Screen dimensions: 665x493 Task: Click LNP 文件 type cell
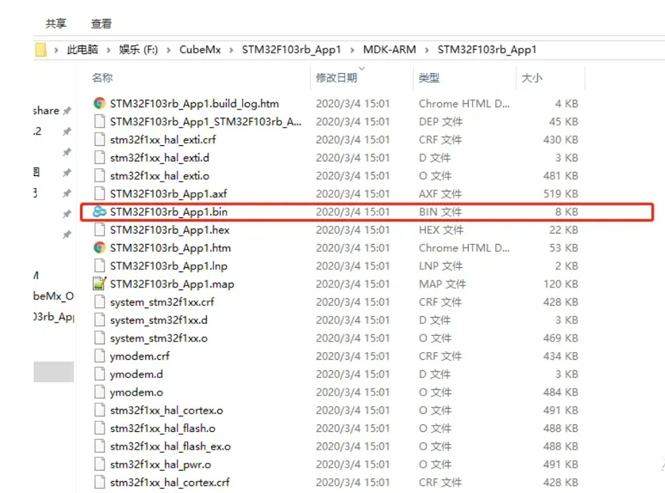441,266
